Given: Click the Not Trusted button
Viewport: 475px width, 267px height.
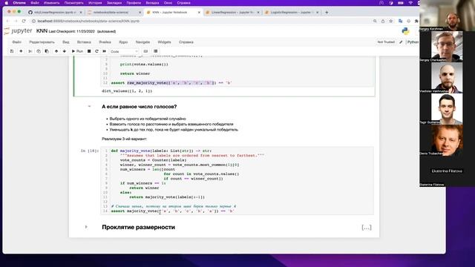Looking at the screenshot, I should 386,42.
